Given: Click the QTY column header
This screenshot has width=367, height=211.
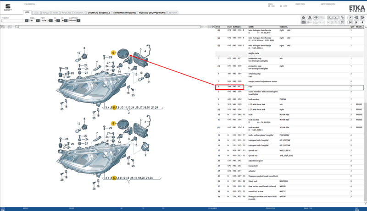Looking at the screenshot, I should [x=352, y=27].
